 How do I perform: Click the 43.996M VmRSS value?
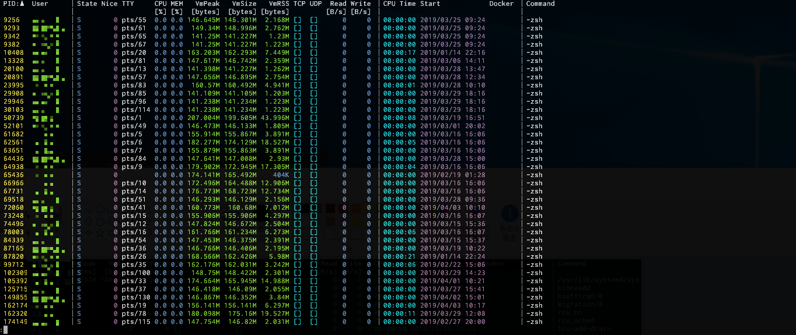coord(274,118)
